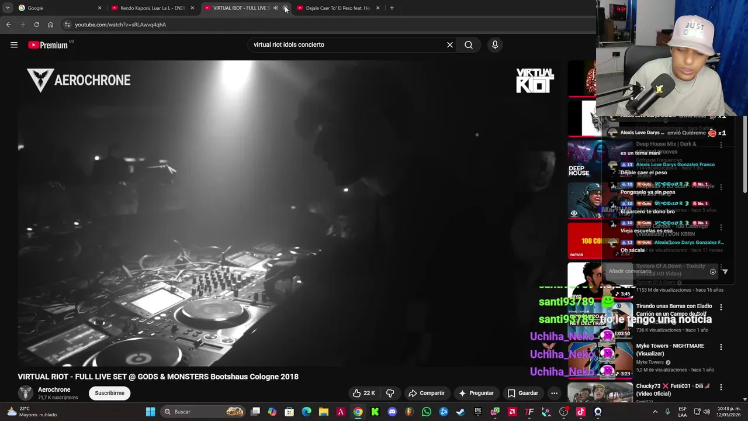Open Tirando unas Barras con Eladio video
Screen dimensions: 748x421
click(674, 310)
